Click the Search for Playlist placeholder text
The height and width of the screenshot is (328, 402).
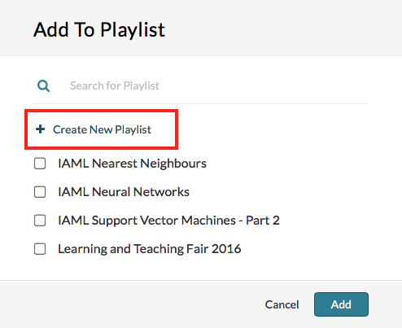[x=115, y=86]
